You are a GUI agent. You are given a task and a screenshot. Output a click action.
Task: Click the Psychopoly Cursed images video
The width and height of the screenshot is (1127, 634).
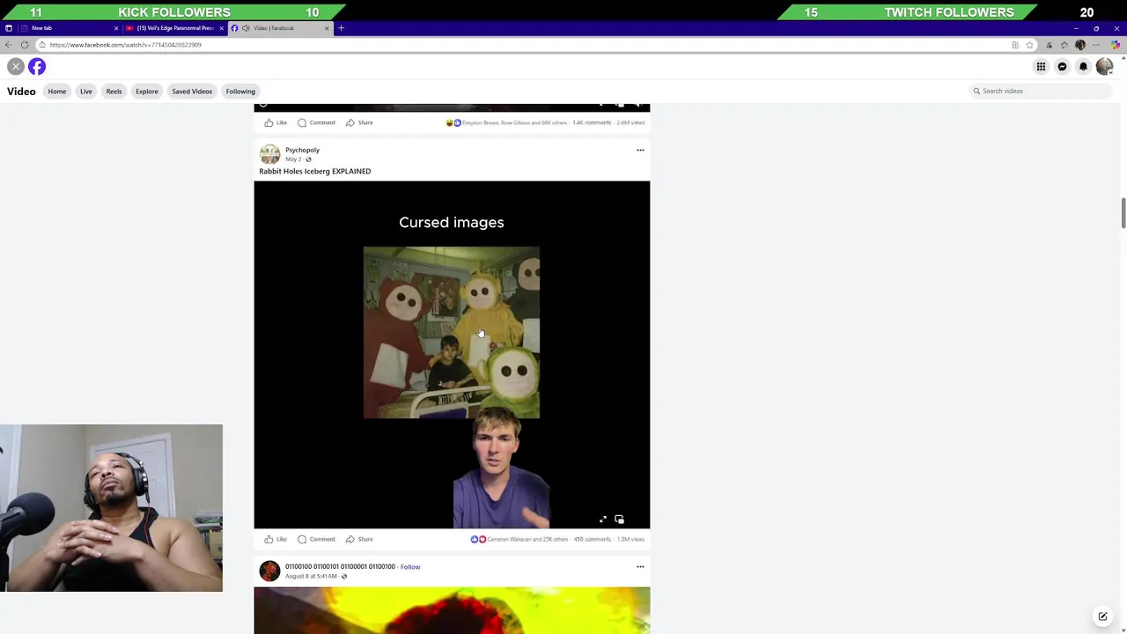click(452, 355)
